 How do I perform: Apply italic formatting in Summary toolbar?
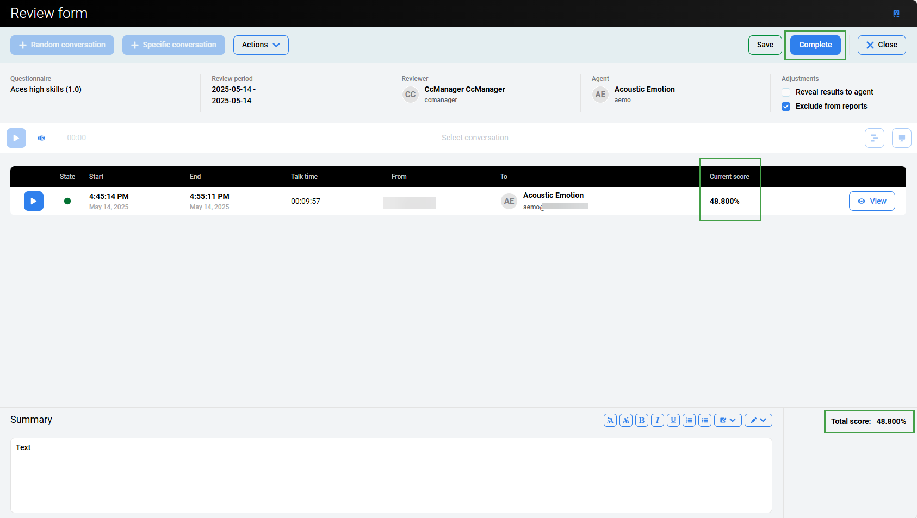657,420
